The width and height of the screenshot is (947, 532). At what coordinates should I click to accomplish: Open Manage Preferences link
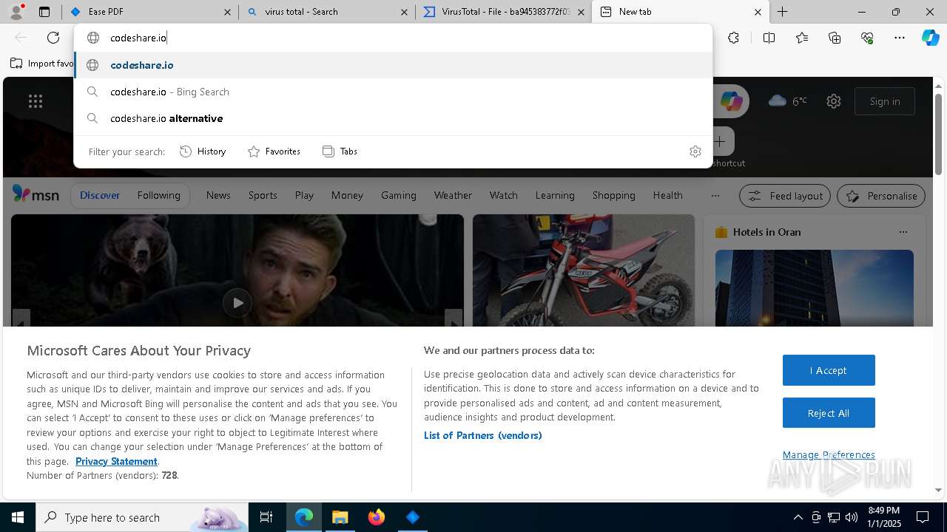pyautogui.click(x=829, y=455)
